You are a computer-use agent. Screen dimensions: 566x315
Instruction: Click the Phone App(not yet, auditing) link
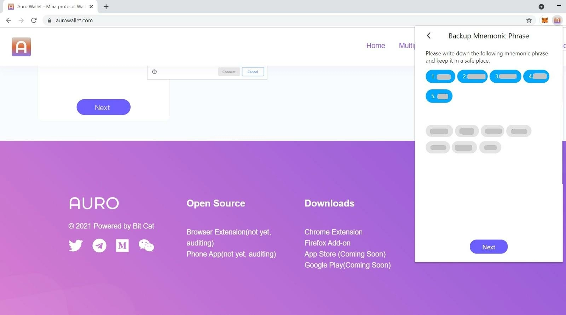(x=231, y=254)
